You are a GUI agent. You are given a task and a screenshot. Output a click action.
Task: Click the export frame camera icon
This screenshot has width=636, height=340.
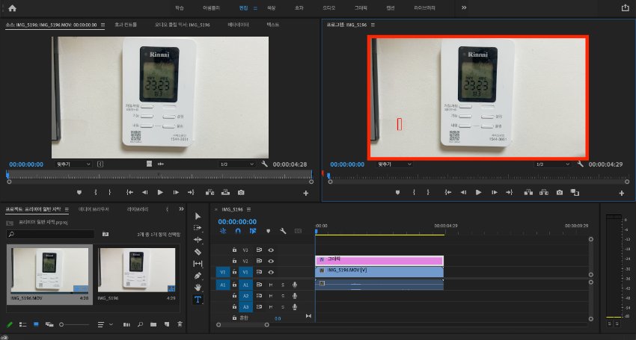[x=559, y=192]
